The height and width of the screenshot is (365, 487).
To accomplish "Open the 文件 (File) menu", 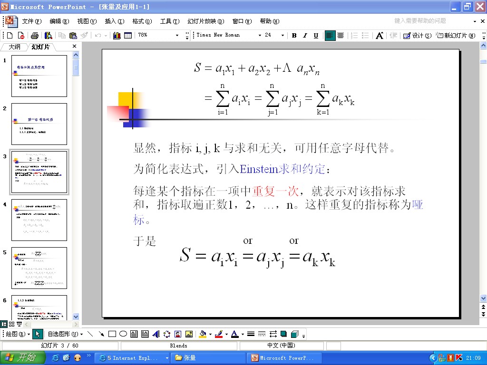I will [x=32, y=21].
